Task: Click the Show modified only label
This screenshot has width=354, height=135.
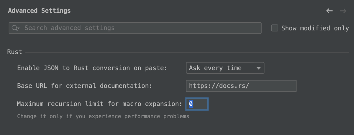Action: [x=315, y=28]
